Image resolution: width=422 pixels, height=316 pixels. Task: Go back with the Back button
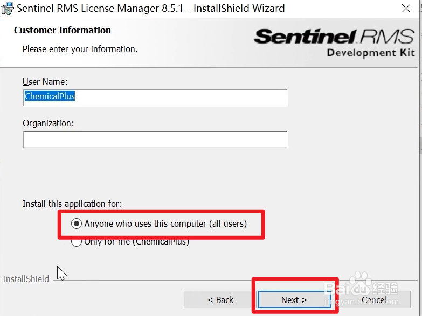220,300
